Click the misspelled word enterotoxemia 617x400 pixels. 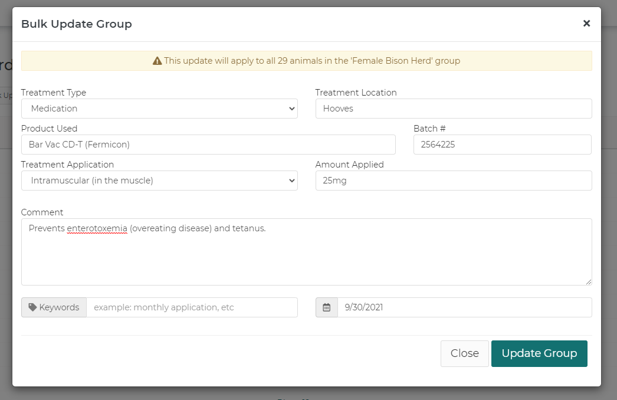tap(97, 228)
